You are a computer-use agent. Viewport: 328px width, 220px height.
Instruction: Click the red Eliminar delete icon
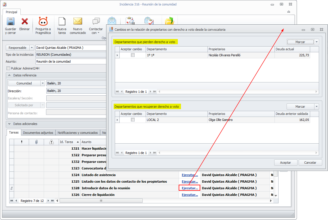point(24,22)
